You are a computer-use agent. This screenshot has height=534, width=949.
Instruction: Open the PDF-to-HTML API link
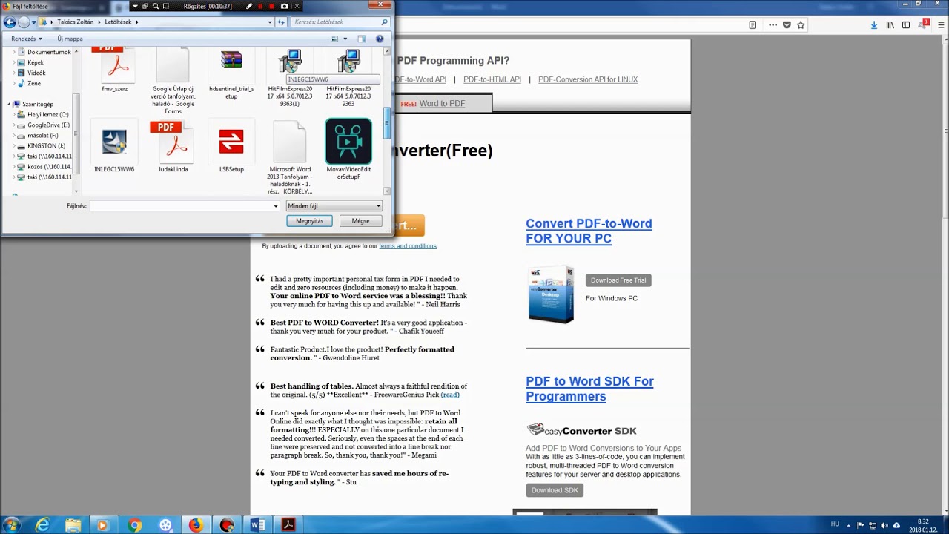pyautogui.click(x=492, y=79)
